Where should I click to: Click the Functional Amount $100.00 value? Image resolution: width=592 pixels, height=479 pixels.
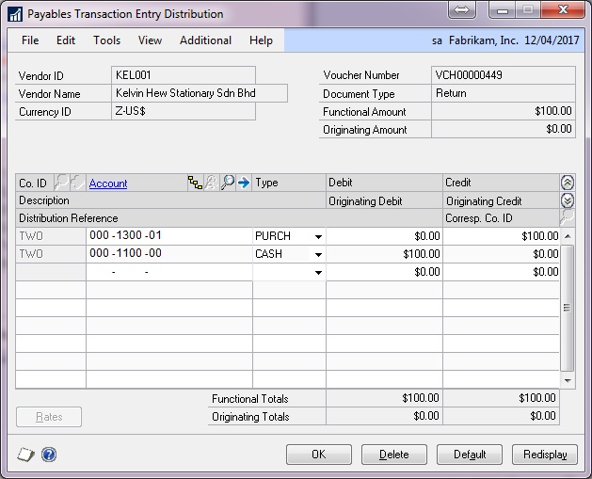pyautogui.click(x=504, y=111)
